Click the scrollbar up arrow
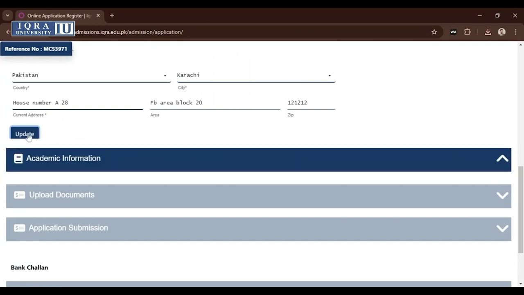Viewport: 524px width, 295px height. click(x=521, y=44)
